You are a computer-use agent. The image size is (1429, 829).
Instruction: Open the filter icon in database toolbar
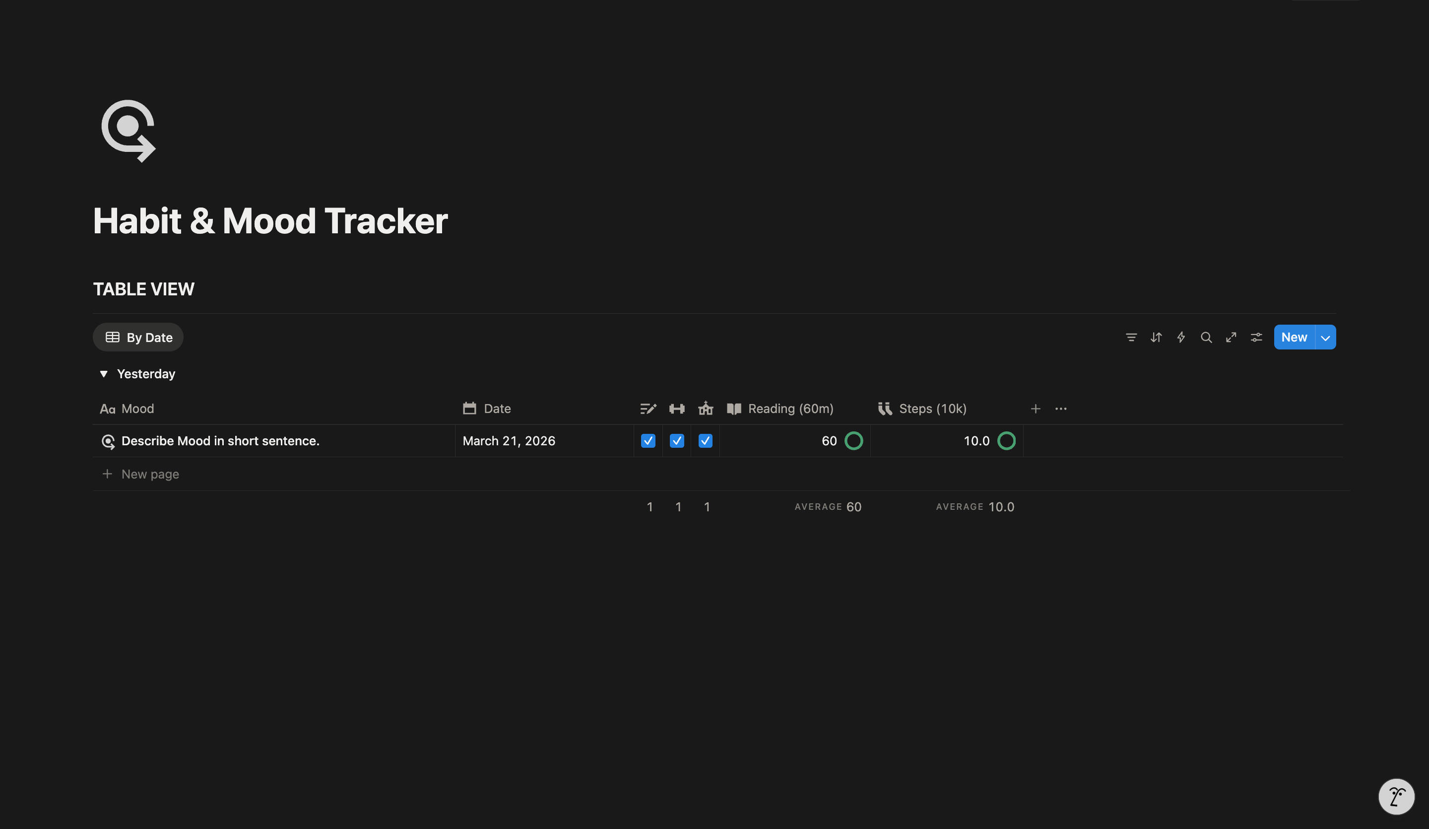1131,337
